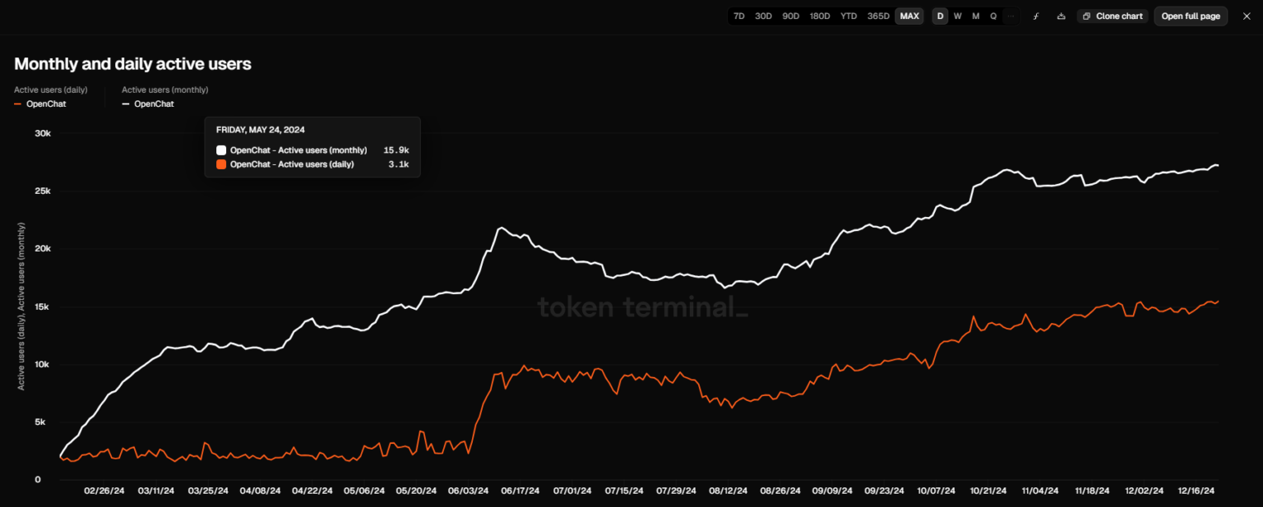Viewport: 1263px width, 507px height.
Task: Click the '10/07/24' x-axis date
Action: click(x=936, y=491)
